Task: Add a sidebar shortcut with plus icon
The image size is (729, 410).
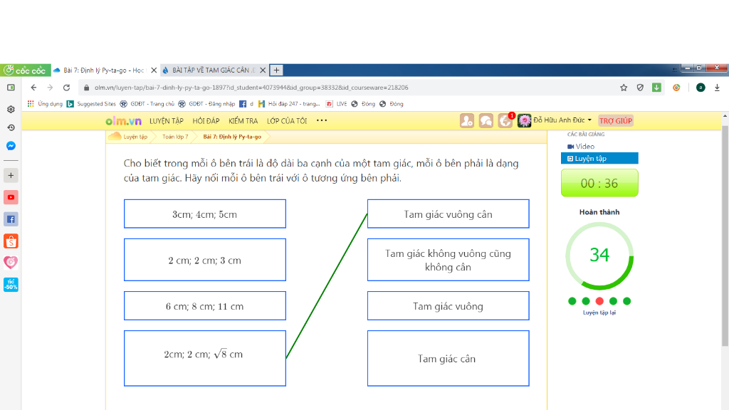Action: pyautogui.click(x=11, y=175)
